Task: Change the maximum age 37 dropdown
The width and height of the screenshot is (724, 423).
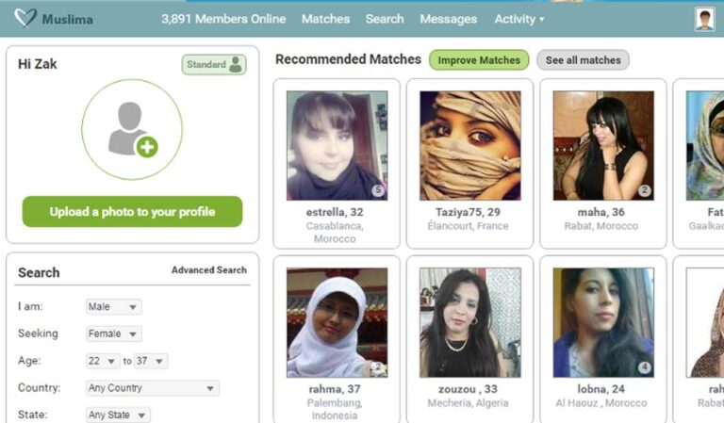Action: pyautogui.click(x=151, y=361)
